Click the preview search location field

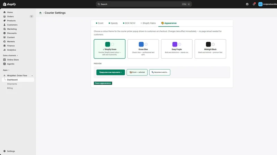160,72
